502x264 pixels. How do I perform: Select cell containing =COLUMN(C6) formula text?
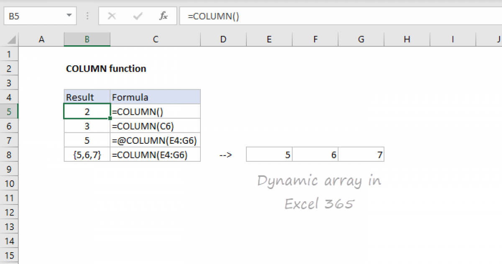click(155, 126)
